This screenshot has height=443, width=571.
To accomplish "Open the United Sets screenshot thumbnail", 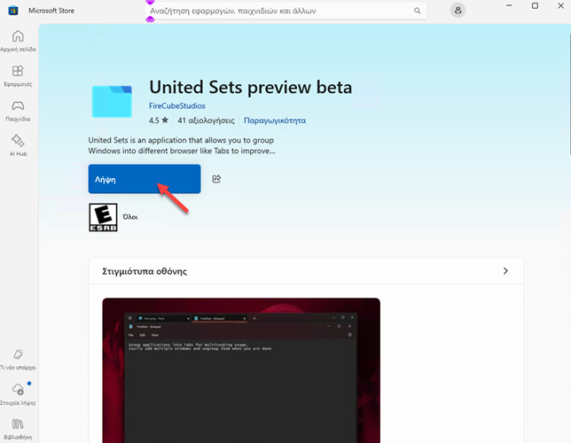I will pyautogui.click(x=241, y=370).
